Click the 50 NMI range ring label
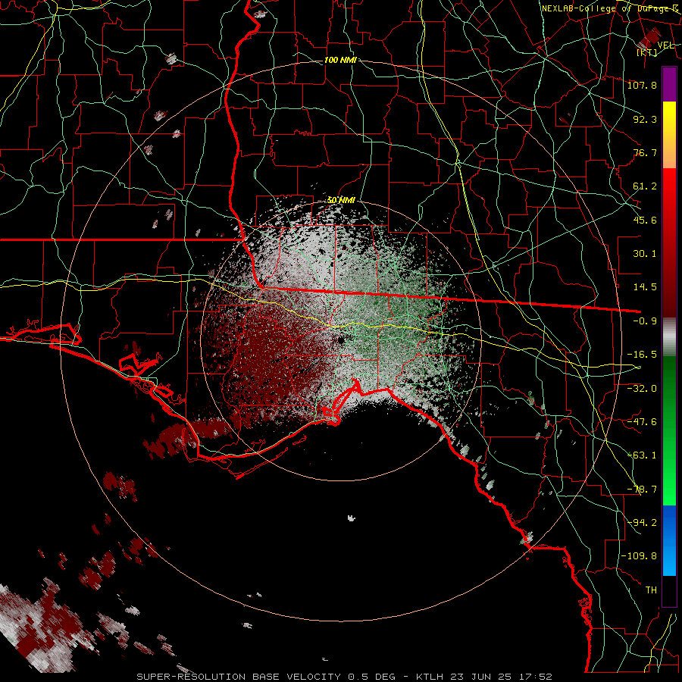Screen dimensions: 682x682 tap(341, 200)
